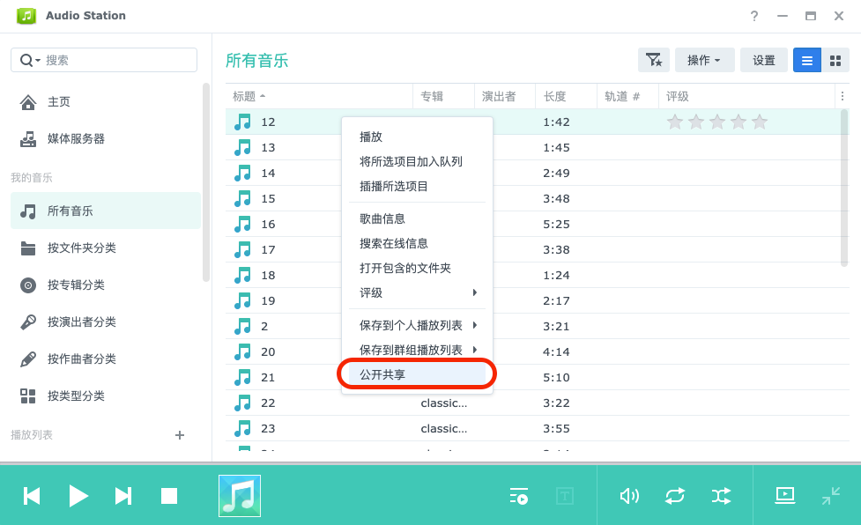Toggle repeat mode
Viewport: 861px width, 525px height.
coord(675,496)
